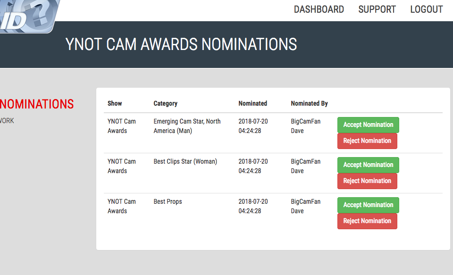The width and height of the screenshot is (453, 275).
Task: Sort table by Nominated date header
Action: pyautogui.click(x=252, y=103)
